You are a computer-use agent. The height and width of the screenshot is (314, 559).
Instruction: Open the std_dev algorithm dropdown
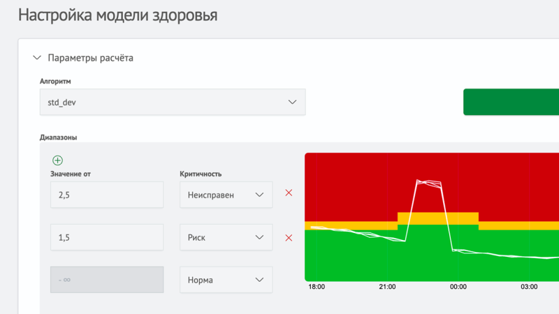[173, 102]
